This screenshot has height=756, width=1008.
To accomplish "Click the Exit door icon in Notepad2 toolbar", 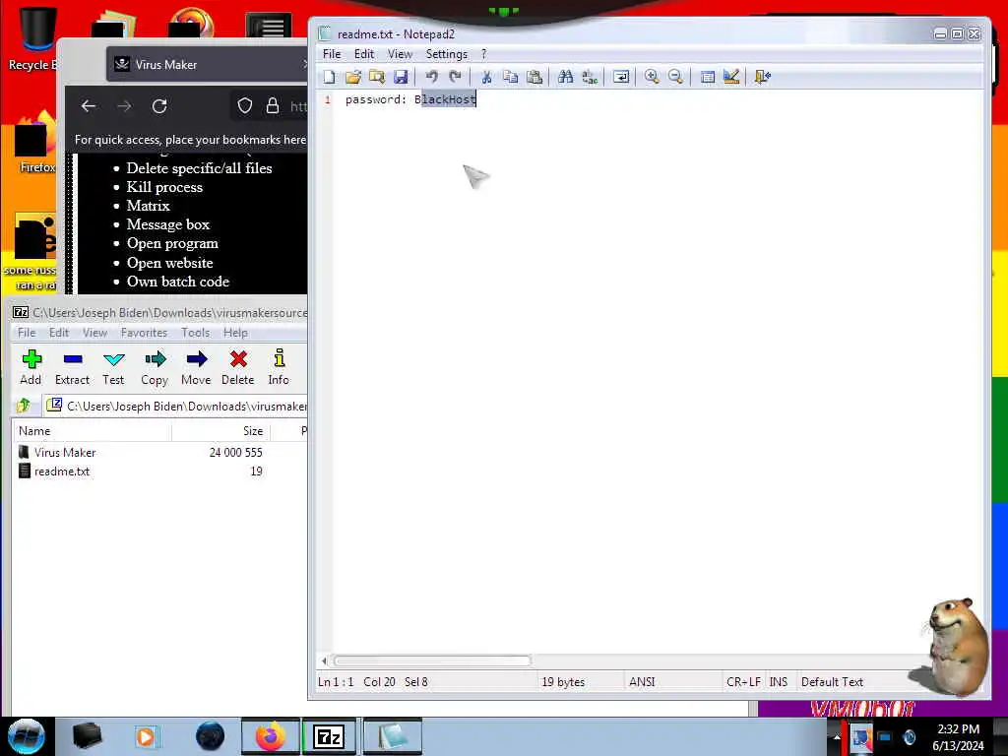I will pyautogui.click(x=763, y=77).
